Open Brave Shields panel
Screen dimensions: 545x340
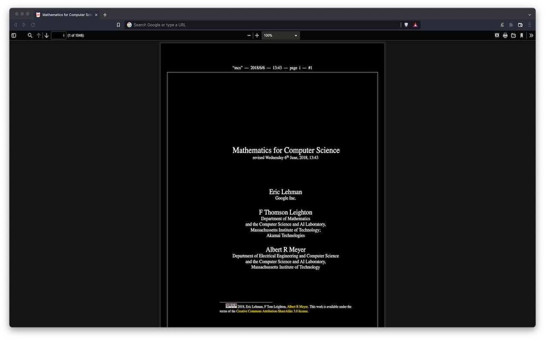[406, 25]
